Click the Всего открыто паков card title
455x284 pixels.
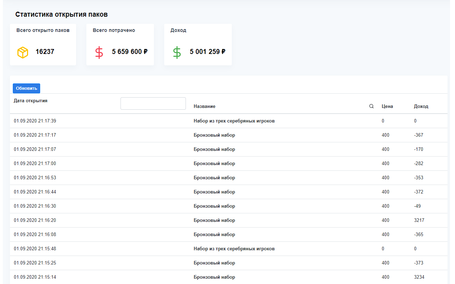click(43, 30)
